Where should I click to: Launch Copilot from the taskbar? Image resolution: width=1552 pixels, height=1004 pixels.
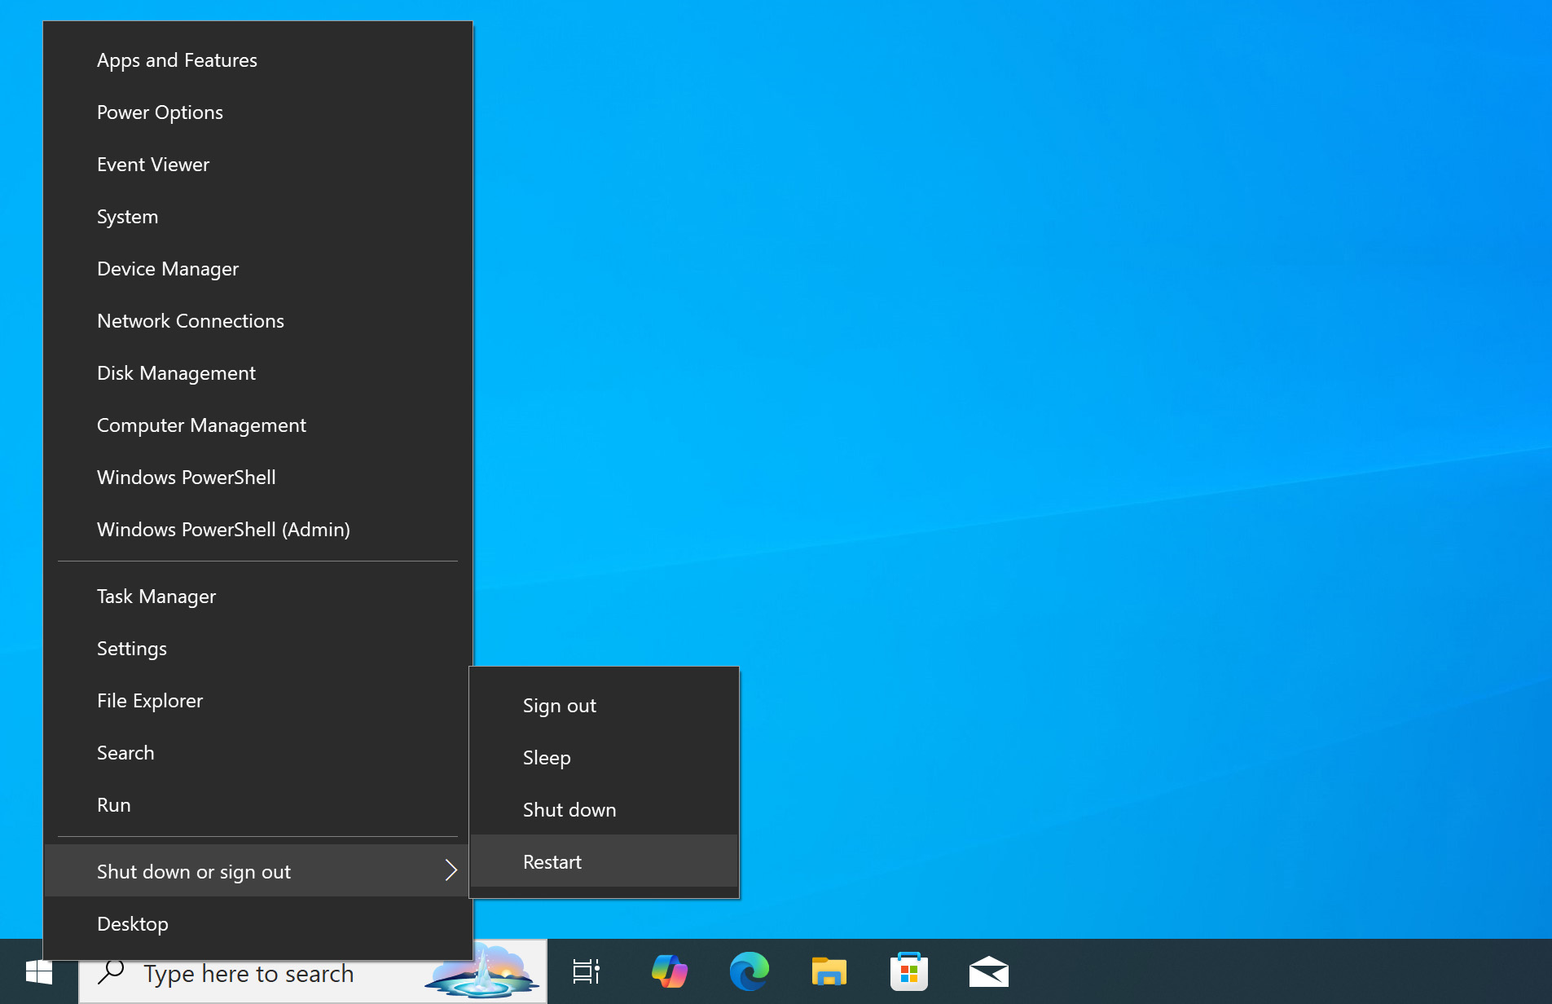click(x=669, y=972)
